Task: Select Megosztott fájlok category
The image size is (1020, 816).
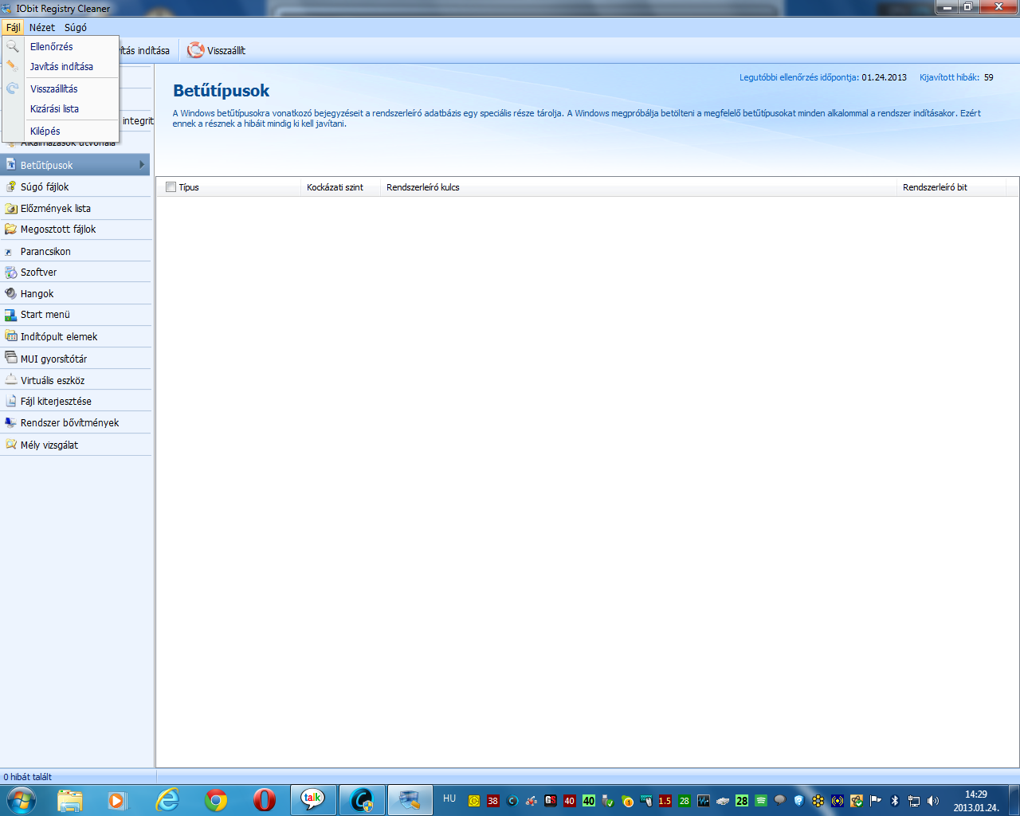Action: click(x=75, y=229)
